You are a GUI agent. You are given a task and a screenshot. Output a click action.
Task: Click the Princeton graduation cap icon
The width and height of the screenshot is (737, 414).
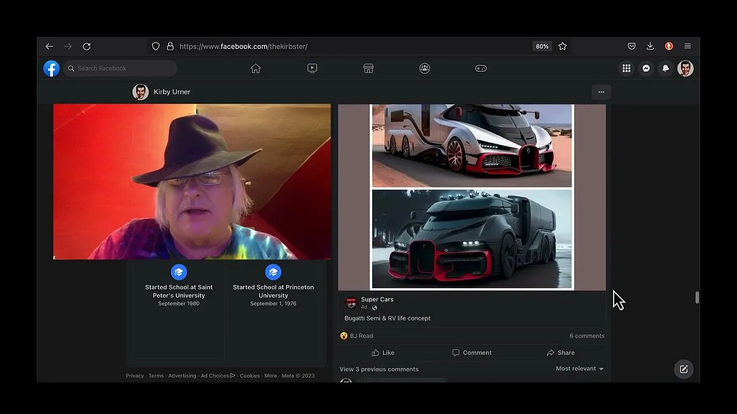(x=273, y=272)
